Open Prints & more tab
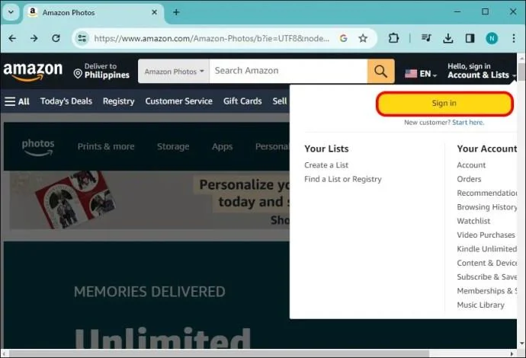 (106, 146)
